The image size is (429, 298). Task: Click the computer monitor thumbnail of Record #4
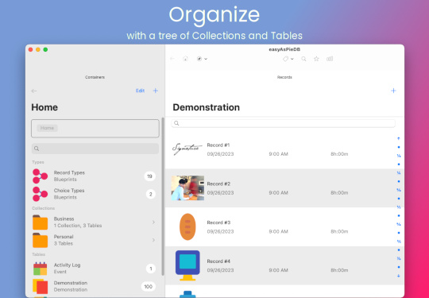187,265
